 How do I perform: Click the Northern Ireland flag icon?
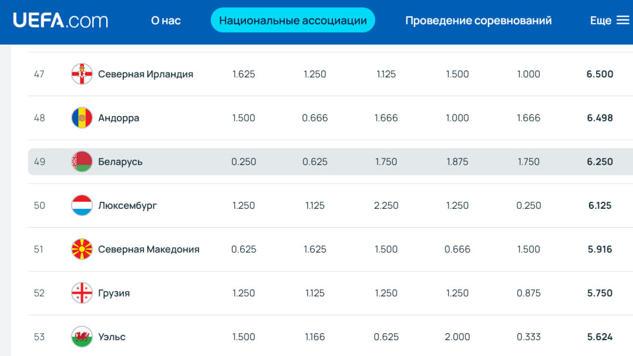coord(82,74)
